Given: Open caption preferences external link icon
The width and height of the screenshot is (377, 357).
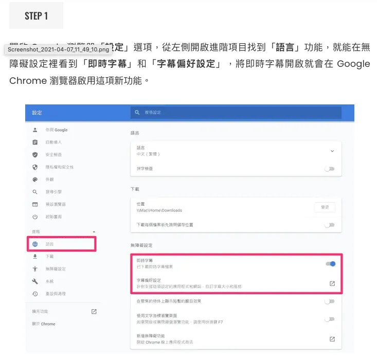Looking at the screenshot, I should tap(332, 283).
